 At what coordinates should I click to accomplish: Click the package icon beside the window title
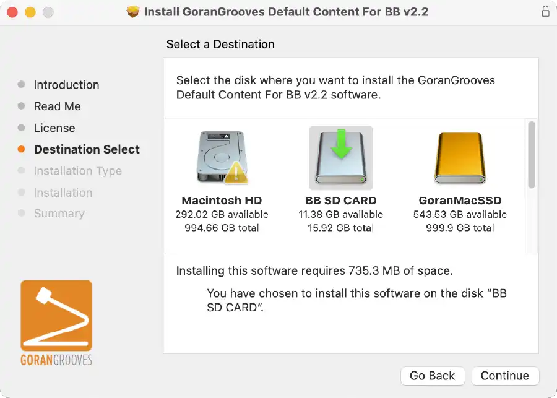coord(133,12)
